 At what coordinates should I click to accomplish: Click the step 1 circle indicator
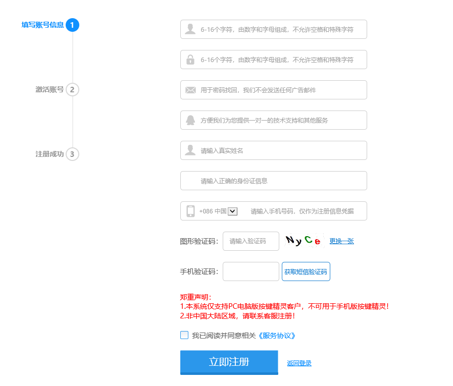(x=72, y=25)
